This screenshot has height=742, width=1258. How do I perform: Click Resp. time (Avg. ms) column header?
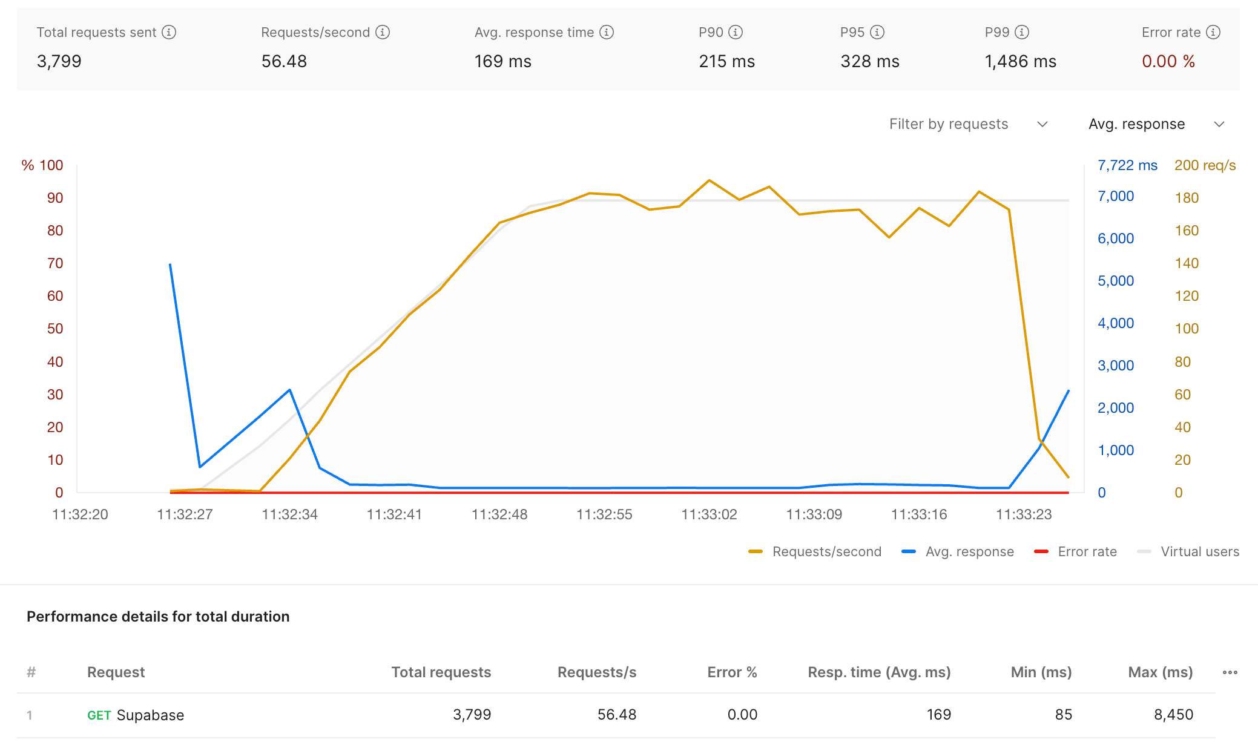click(879, 672)
